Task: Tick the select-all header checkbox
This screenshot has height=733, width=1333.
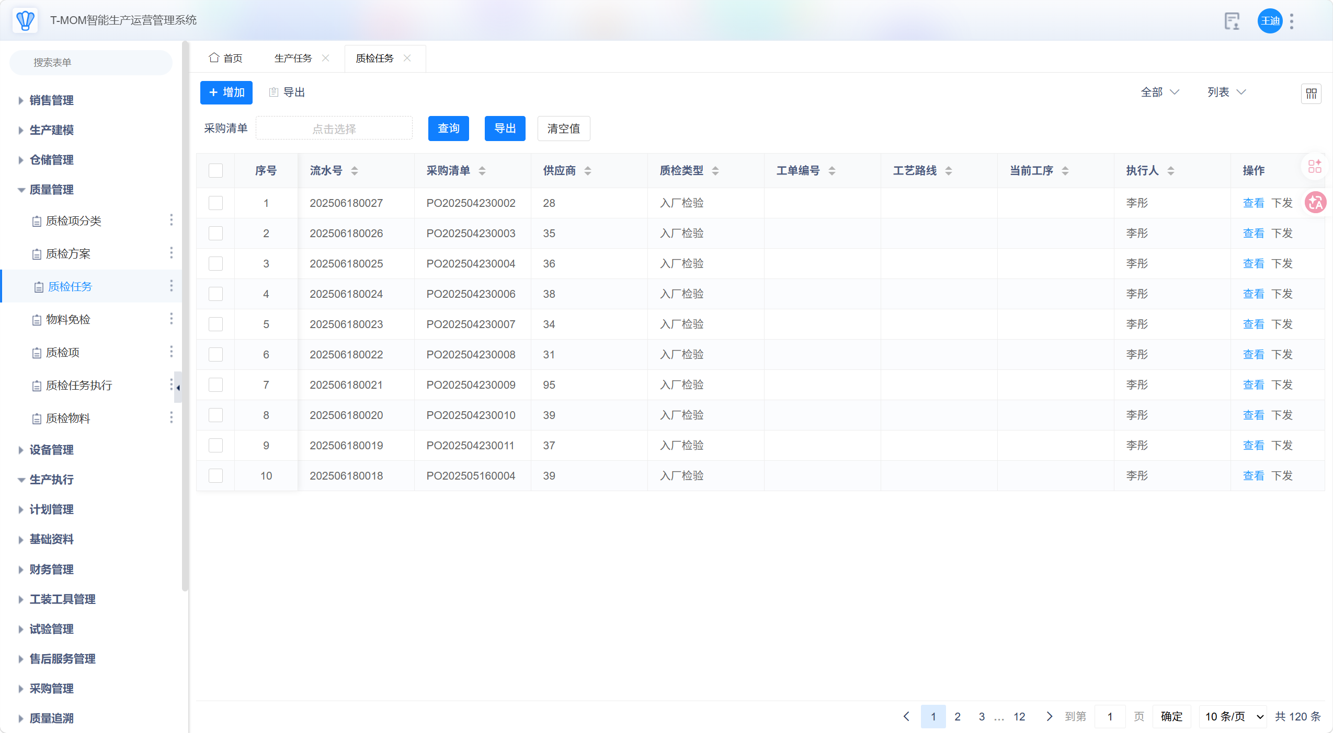Action: point(215,171)
